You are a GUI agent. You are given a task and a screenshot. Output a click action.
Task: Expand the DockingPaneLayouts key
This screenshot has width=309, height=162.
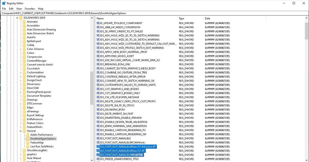[x=21, y=92]
